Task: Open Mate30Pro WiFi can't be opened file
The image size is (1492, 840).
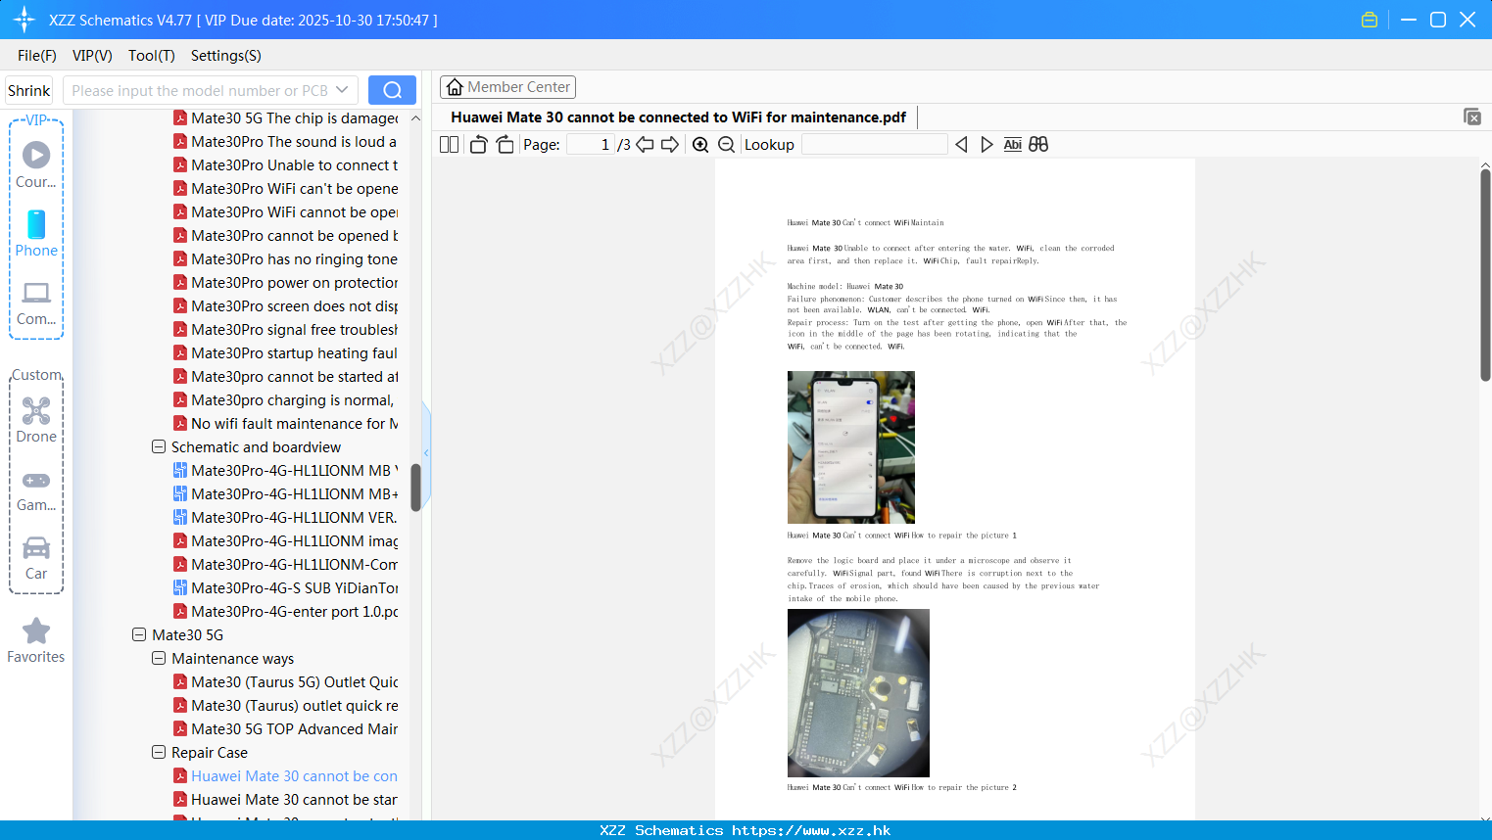Action: (285, 188)
